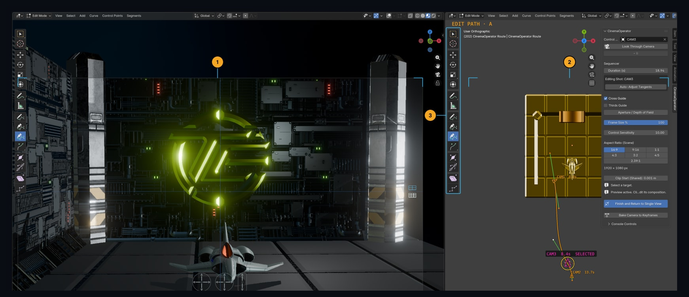Click Bake Camera to Keyframes button
Screen dimensions: 689x297
pyautogui.click(x=636, y=215)
